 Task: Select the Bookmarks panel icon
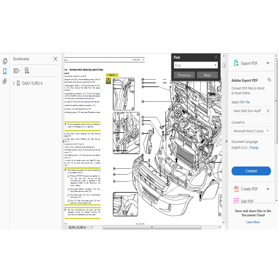pyautogui.click(x=5, y=71)
